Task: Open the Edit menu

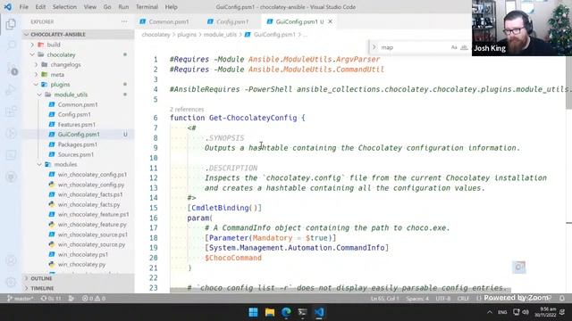Action: point(40,7)
